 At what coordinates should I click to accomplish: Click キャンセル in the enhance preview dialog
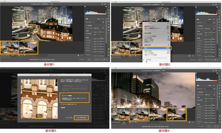point(69,118)
